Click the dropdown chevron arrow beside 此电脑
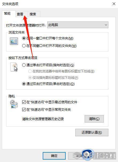118x162 pixels. (x=106, y=25)
